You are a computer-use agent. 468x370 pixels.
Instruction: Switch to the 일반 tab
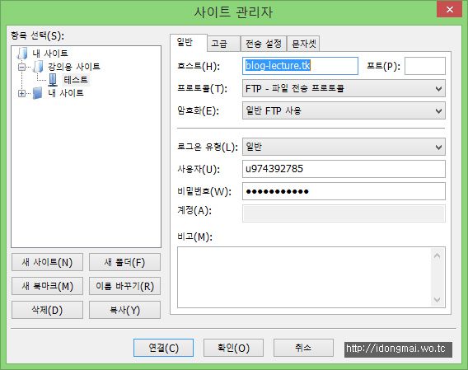(188, 42)
